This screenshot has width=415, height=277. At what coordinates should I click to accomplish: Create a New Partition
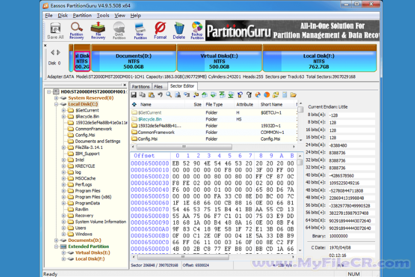tap(140, 31)
